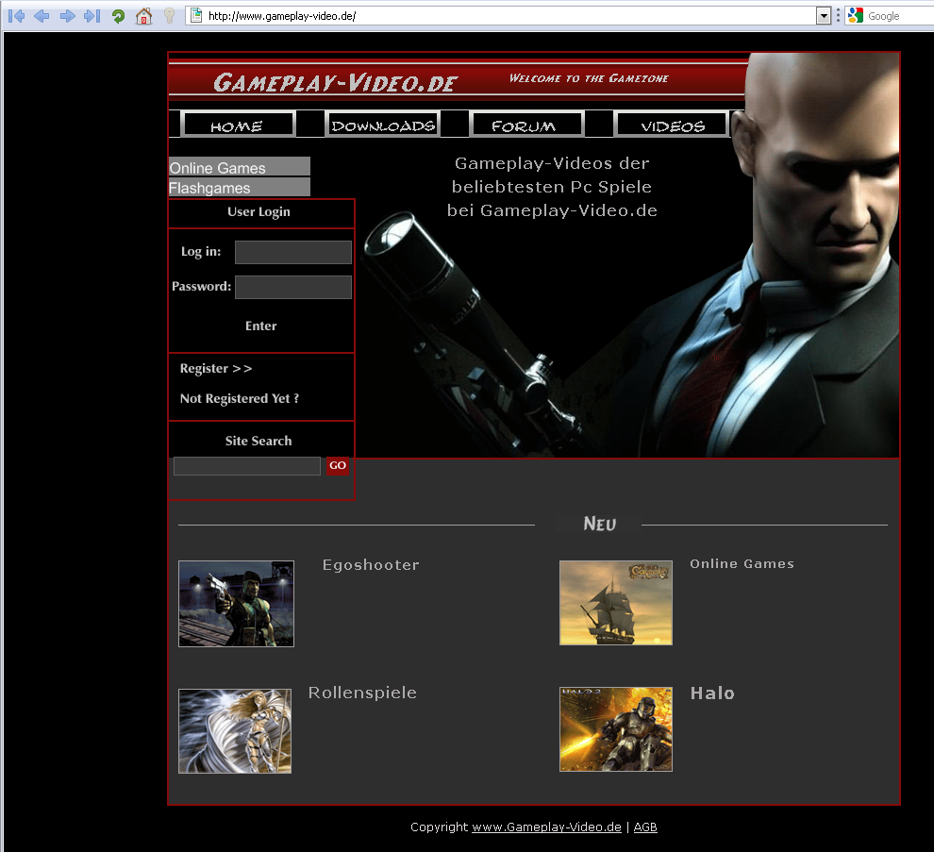
Task: Click the Site Search heading
Action: (259, 441)
